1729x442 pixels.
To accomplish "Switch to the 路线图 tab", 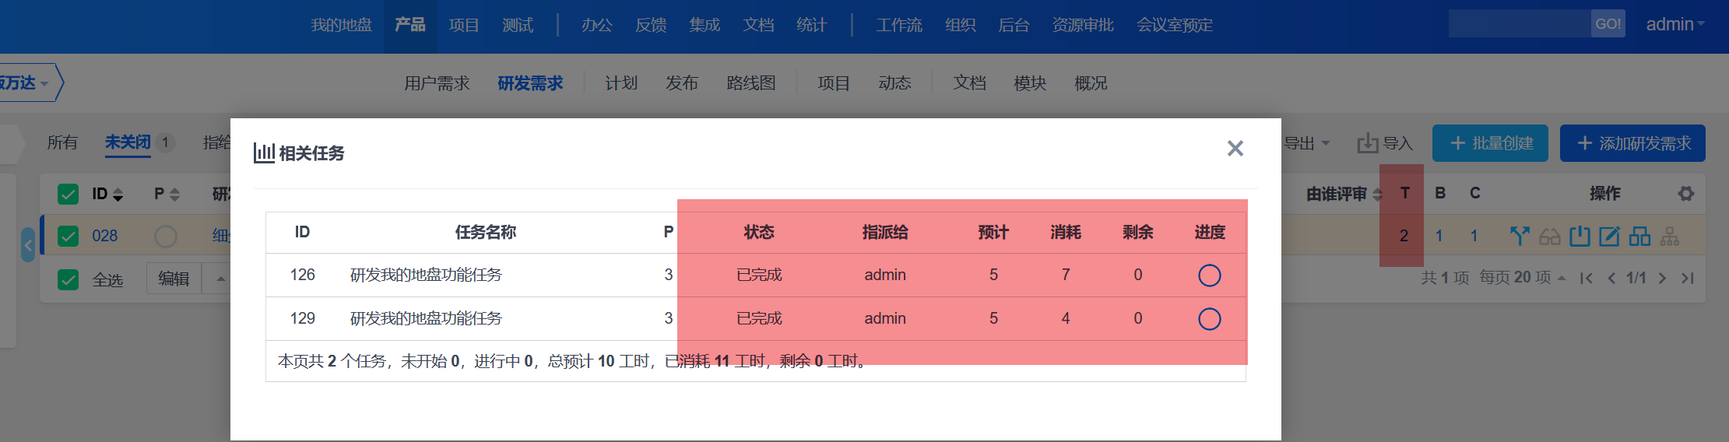I will pos(751,82).
